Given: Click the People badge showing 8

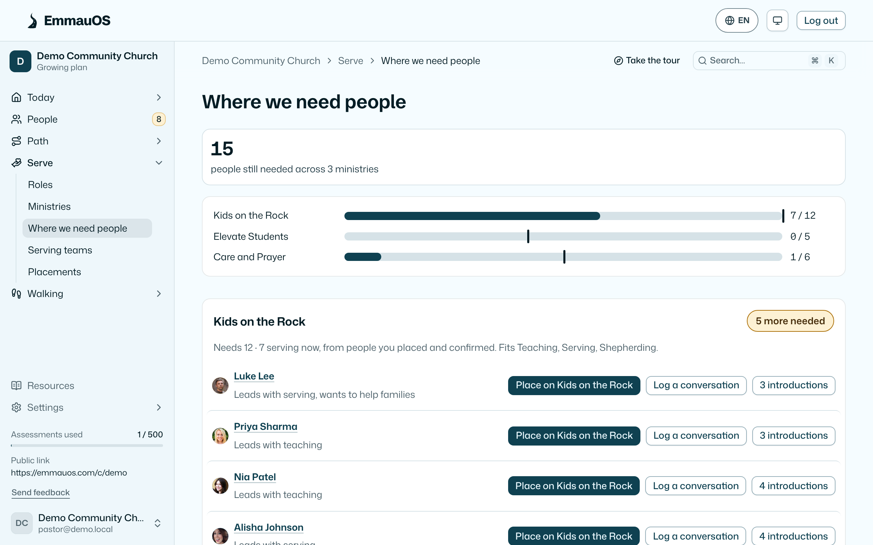Looking at the screenshot, I should (159, 119).
